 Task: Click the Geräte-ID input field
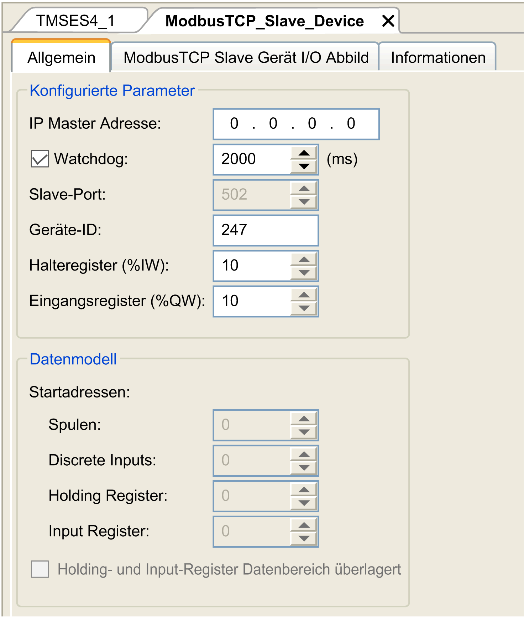coord(265,230)
